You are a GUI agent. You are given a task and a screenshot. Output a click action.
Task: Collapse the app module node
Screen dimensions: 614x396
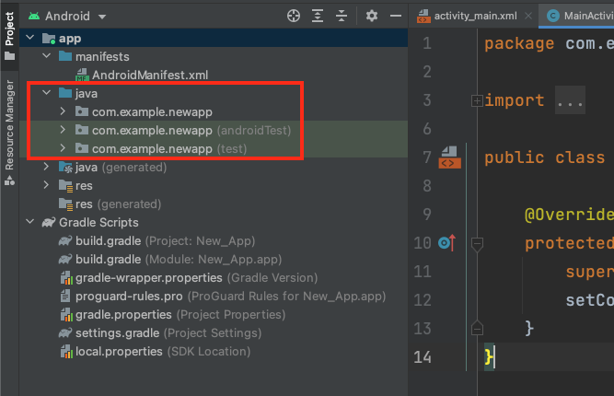pyautogui.click(x=30, y=38)
